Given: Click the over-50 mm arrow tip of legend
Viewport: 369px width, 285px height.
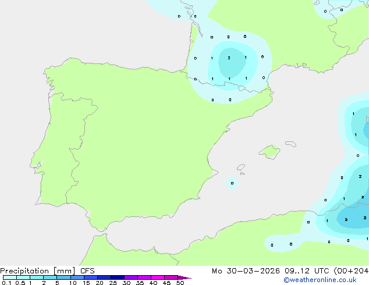Looking at the screenshot, I should click(185, 277).
